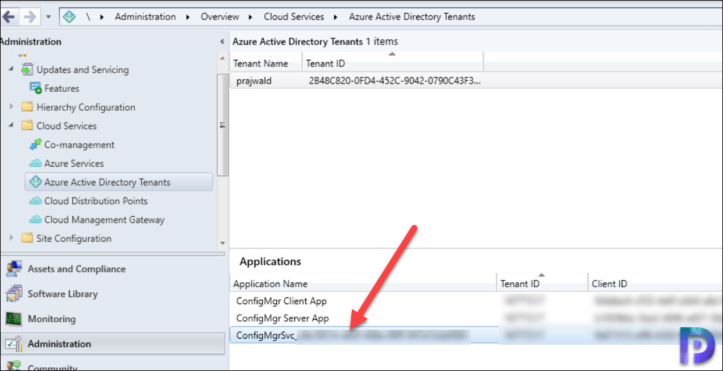The image size is (723, 371).
Task: Open the navigation history dropdown arrow
Action: [48, 17]
